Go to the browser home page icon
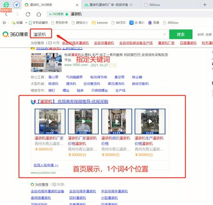213x205 pixels. 39,14
